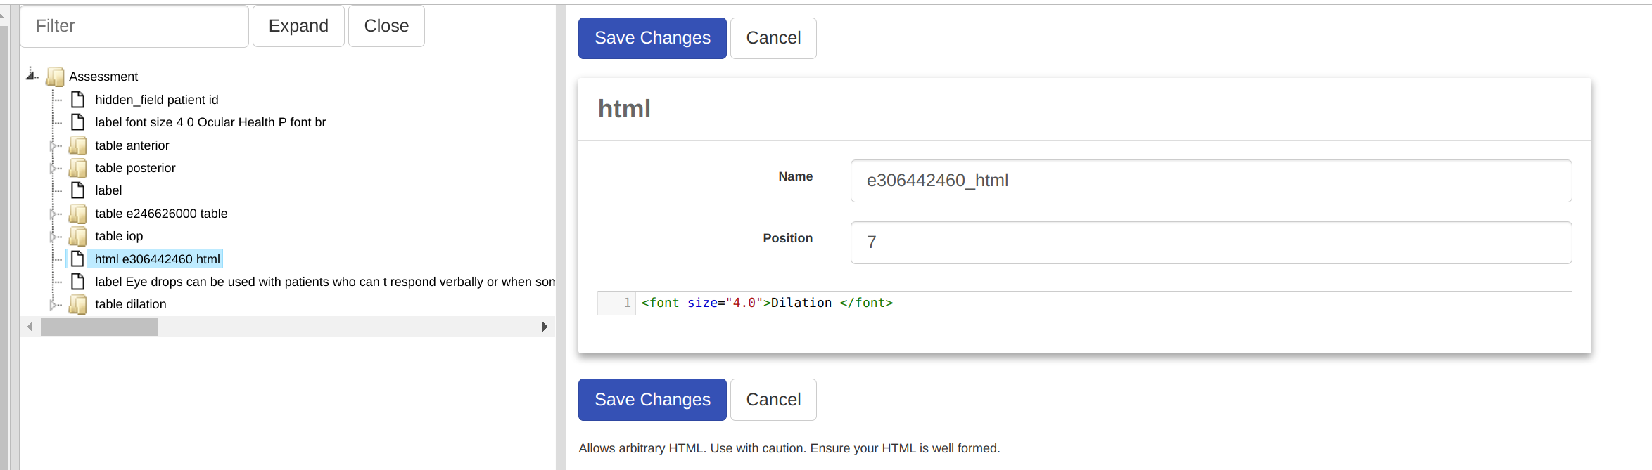Screen dimensions: 1652x470
Task: Click the table anterior folder icon
Action: point(78,145)
